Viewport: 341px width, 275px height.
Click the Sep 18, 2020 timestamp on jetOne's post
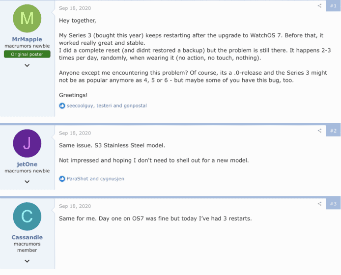point(75,133)
